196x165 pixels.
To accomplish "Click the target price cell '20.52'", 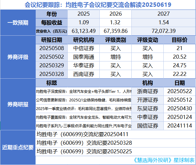I will 179,57.
